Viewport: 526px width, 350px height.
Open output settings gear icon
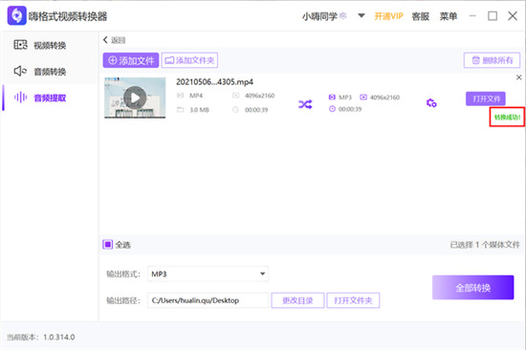pos(431,103)
